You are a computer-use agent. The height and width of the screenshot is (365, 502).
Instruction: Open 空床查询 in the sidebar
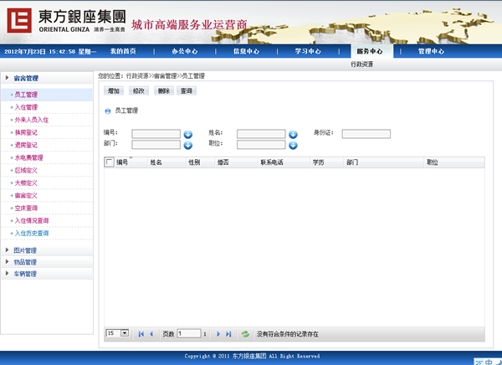coord(26,208)
